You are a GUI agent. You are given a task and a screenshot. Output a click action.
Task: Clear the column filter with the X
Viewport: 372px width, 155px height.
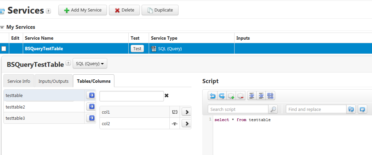click(167, 96)
